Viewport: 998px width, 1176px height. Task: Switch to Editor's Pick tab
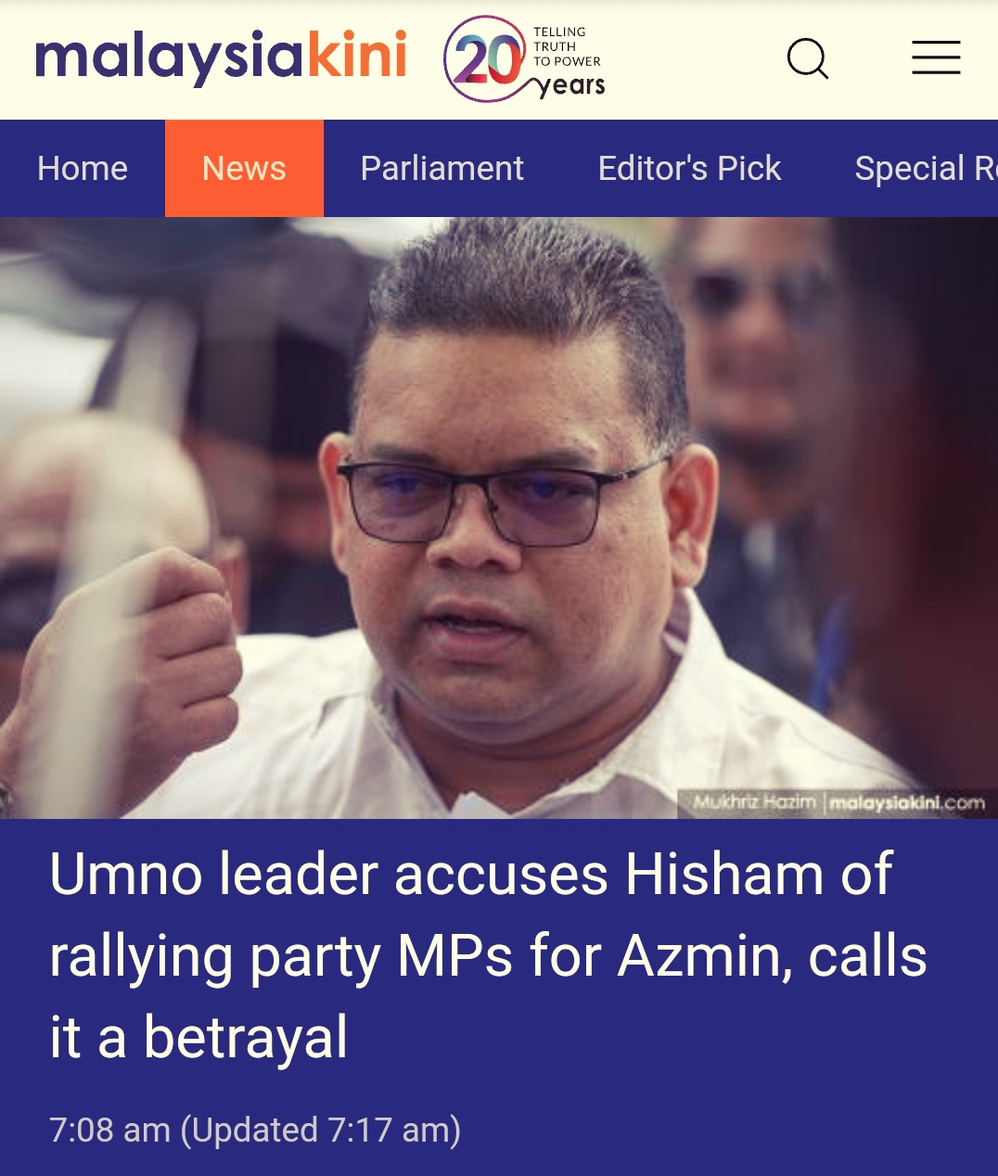click(689, 169)
